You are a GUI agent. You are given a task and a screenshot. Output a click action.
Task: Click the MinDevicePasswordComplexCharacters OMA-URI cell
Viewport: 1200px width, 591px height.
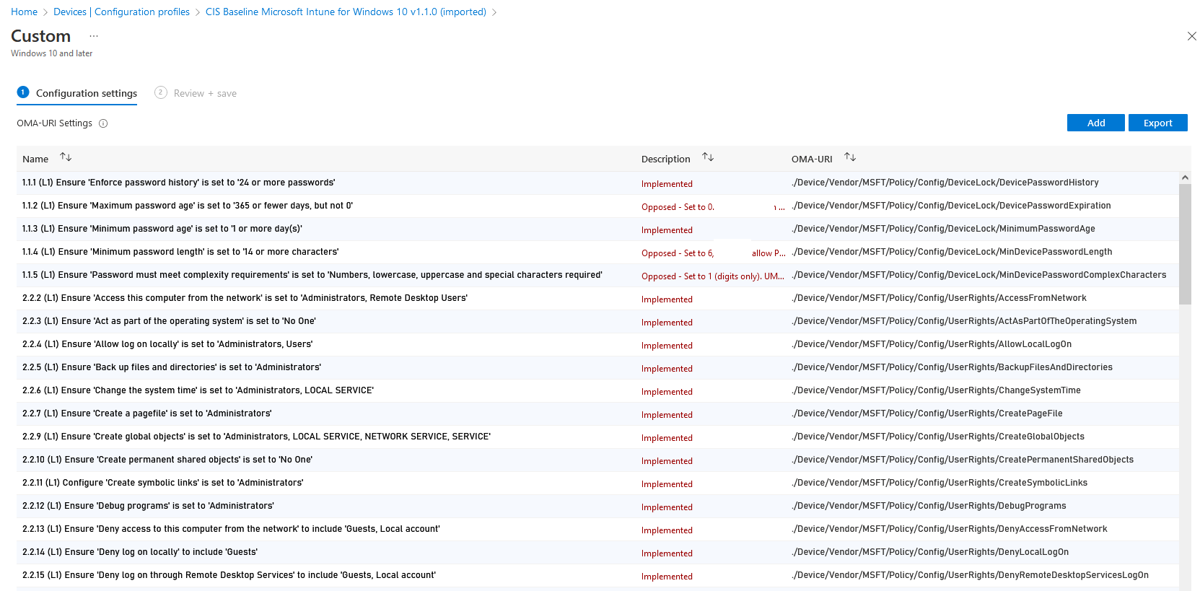pyautogui.click(x=978, y=275)
